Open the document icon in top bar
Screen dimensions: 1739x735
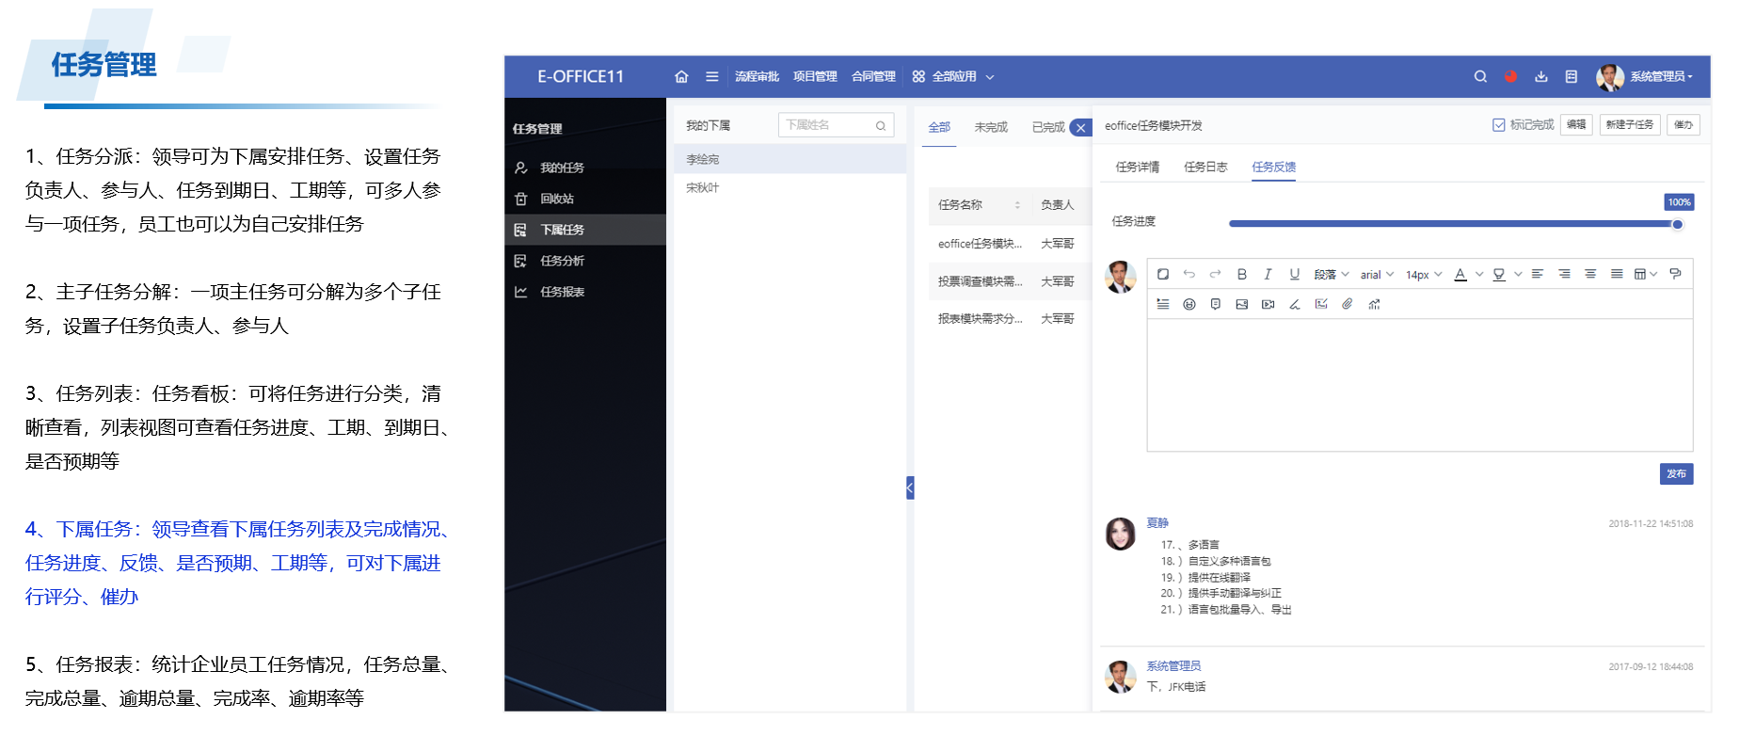[x=1571, y=77]
